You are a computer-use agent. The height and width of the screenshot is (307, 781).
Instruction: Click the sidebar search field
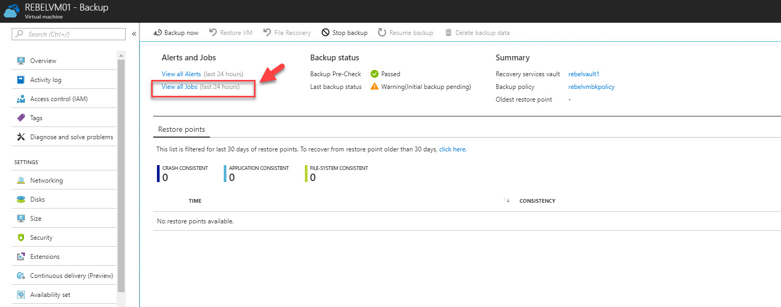click(69, 34)
